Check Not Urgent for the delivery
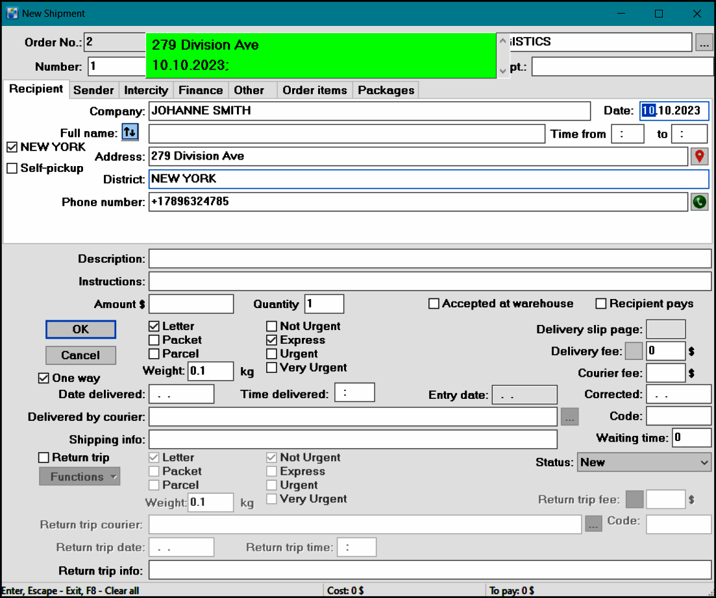Viewport: 716px width, 598px height. pyautogui.click(x=272, y=327)
